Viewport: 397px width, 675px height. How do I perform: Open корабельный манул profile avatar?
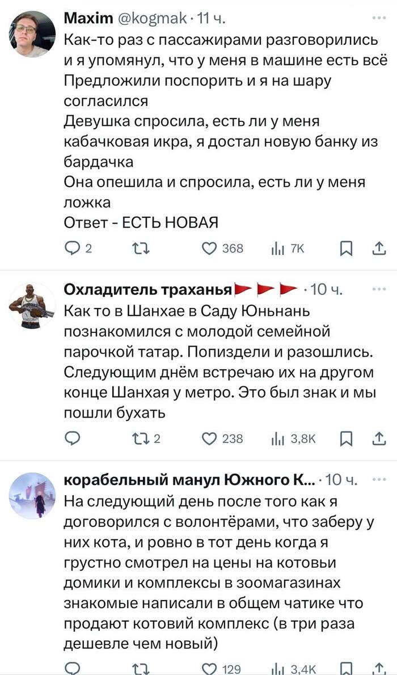coord(32,496)
